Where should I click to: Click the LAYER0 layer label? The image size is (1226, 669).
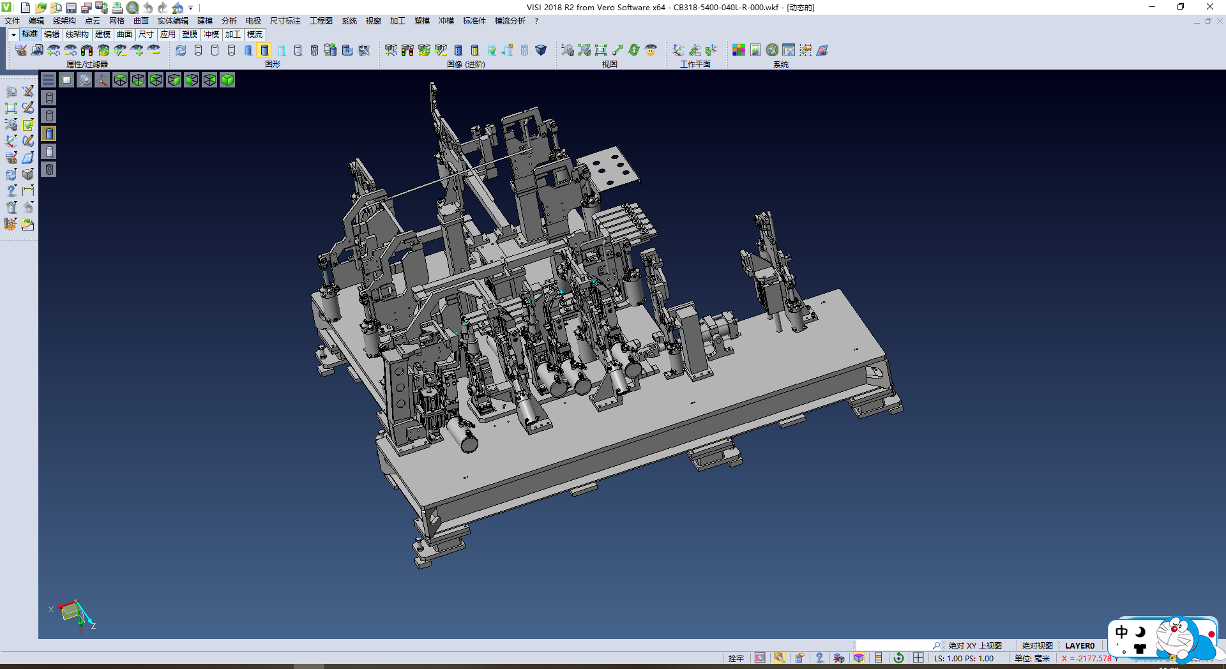pos(1079,645)
